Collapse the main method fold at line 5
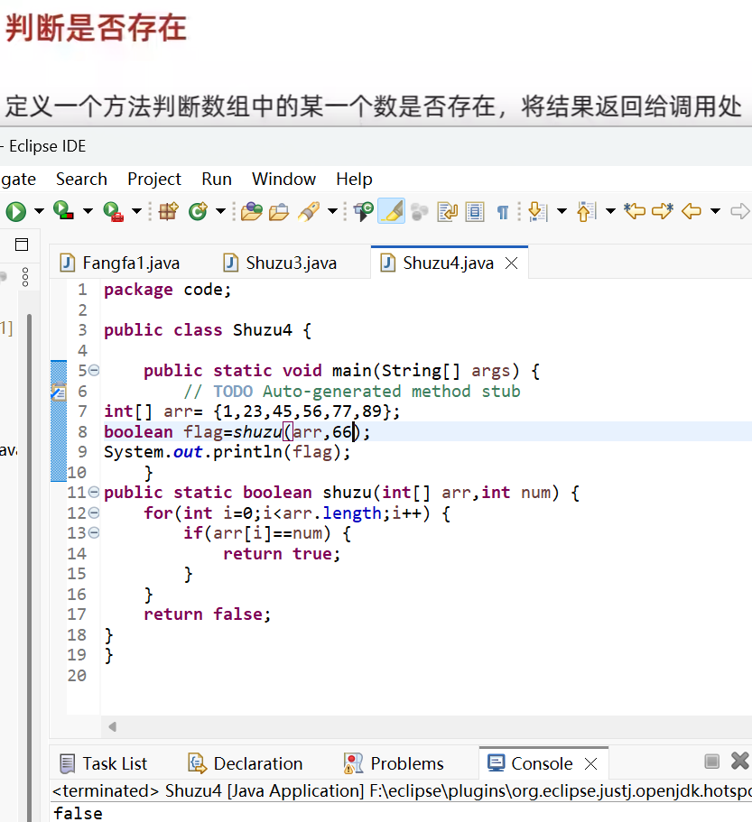Viewport: 752px width, 822px height. pyautogui.click(x=94, y=371)
